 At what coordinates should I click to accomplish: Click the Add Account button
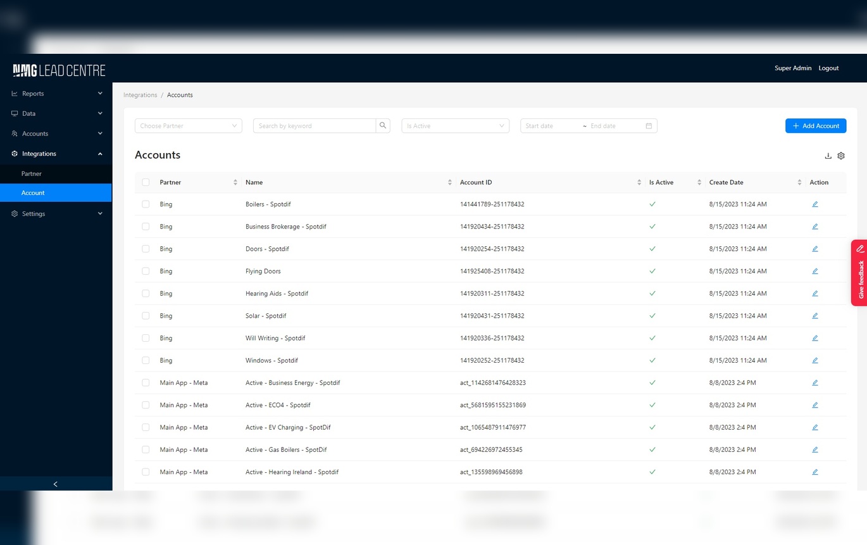click(815, 126)
